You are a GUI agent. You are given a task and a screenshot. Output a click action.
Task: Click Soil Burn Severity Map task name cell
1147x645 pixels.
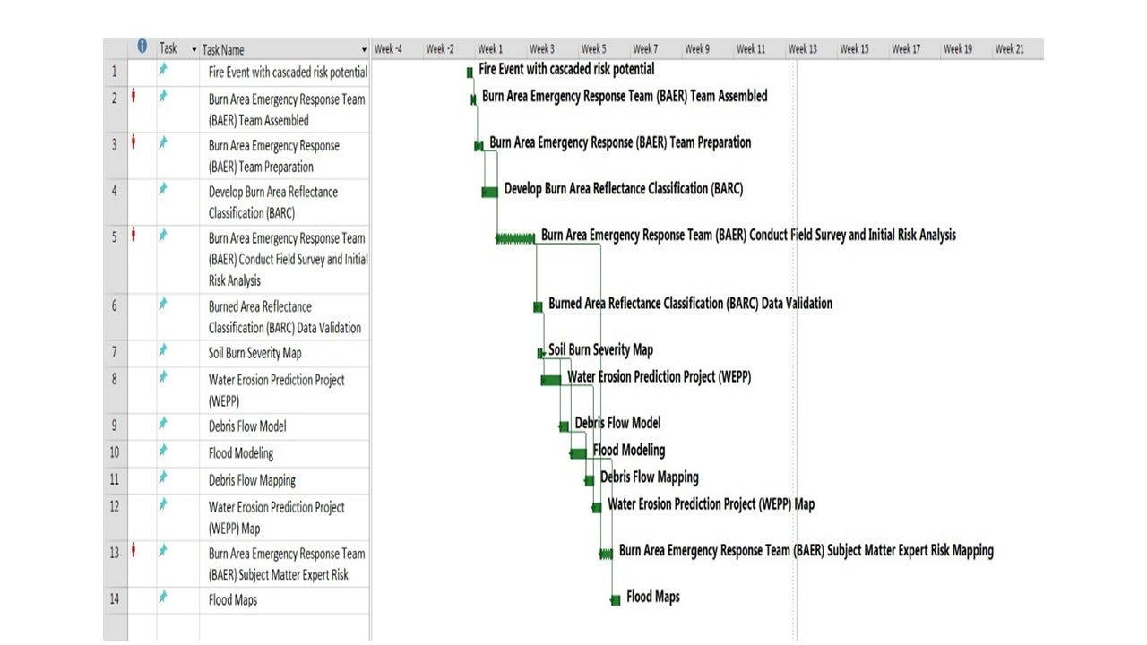pos(285,353)
